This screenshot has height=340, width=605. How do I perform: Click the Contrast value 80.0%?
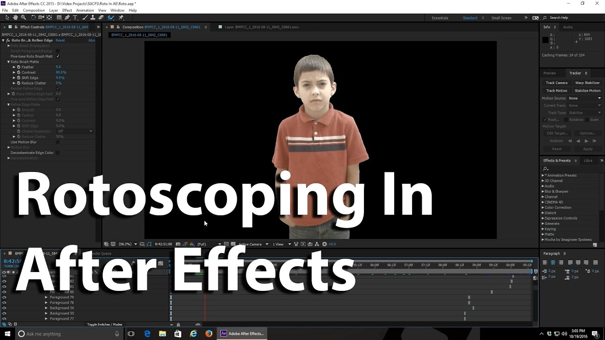61,72
